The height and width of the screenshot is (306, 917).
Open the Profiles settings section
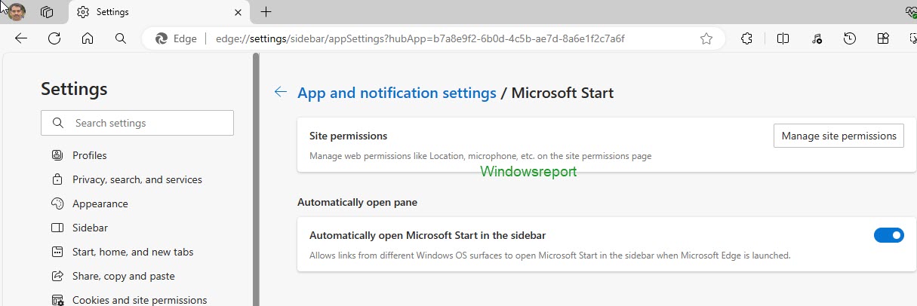coord(89,155)
